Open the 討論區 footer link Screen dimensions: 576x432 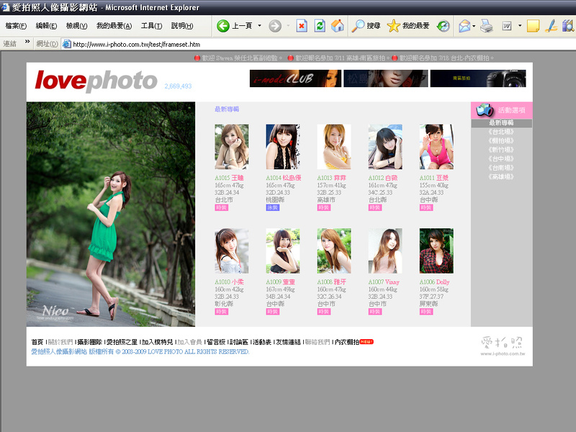click(x=239, y=342)
